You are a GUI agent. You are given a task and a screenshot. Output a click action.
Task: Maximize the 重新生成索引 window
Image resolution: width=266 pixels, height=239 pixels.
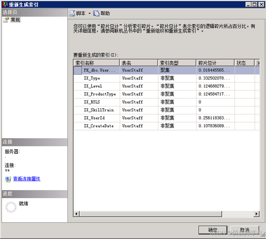click(255, 4)
